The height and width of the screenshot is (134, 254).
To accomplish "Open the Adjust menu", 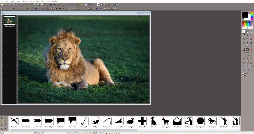I will [x=32, y=1].
